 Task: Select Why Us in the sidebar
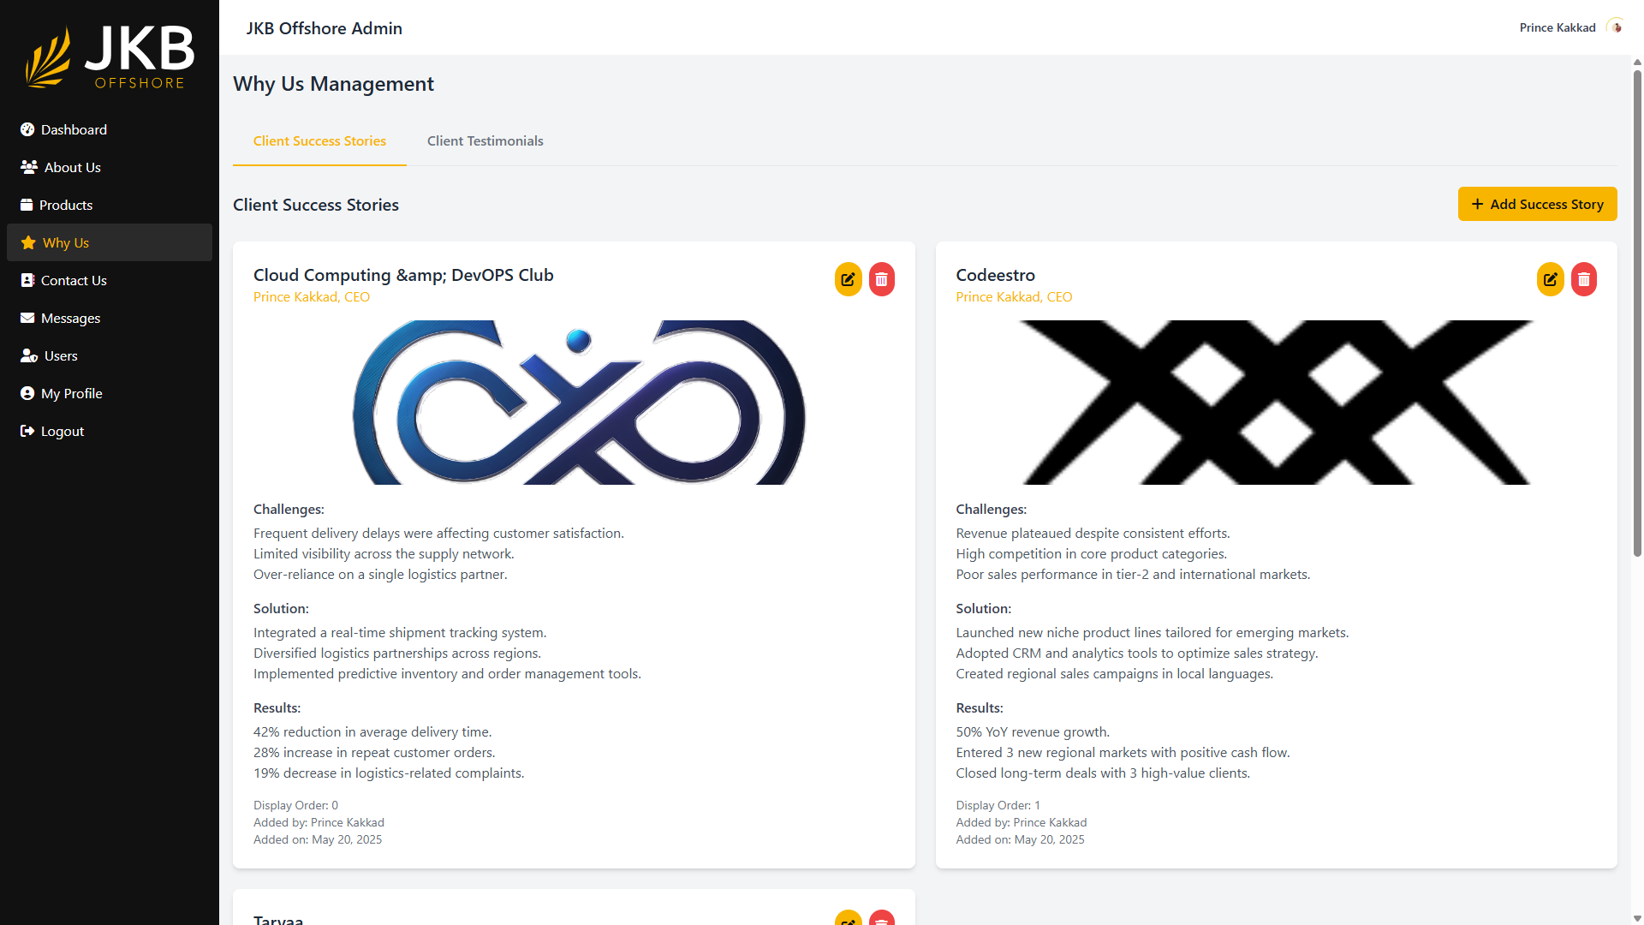[x=66, y=242]
